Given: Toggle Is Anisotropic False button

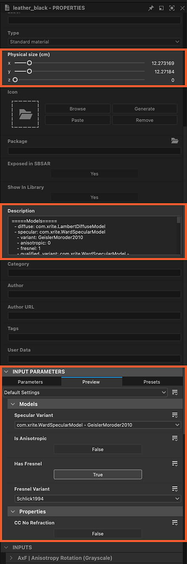Looking at the screenshot, I should tap(98, 449).
